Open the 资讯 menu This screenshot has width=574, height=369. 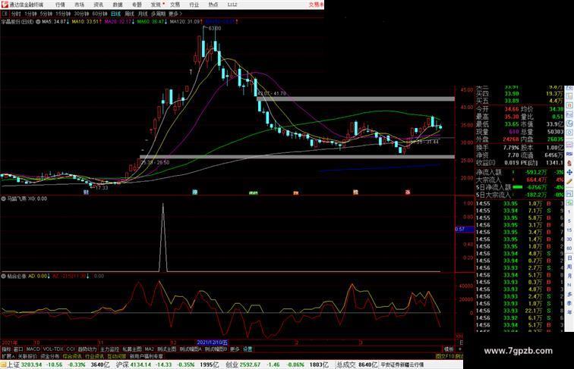pyautogui.click(x=98, y=5)
